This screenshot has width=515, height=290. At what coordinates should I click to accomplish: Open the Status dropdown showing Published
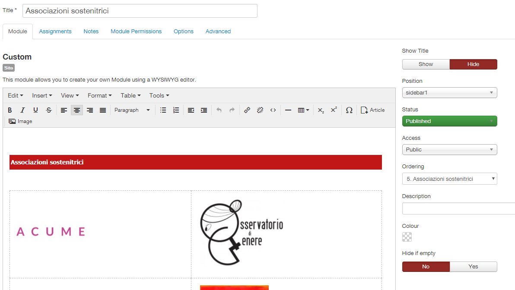[x=449, y=121]
